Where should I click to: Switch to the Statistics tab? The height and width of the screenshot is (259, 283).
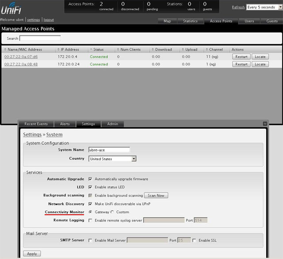pos(190,21)
